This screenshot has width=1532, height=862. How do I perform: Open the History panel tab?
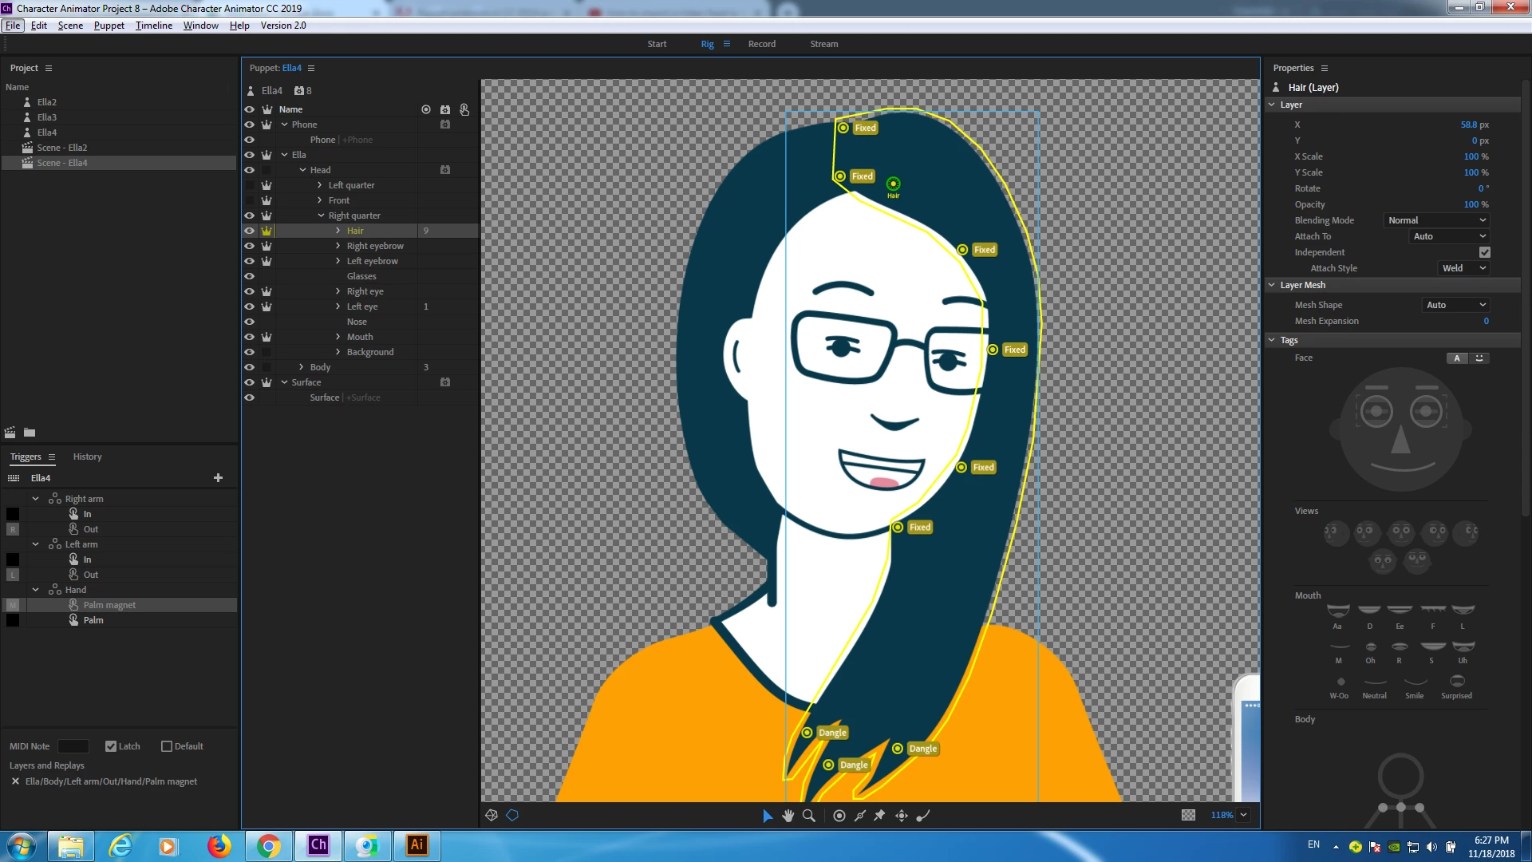87,457
